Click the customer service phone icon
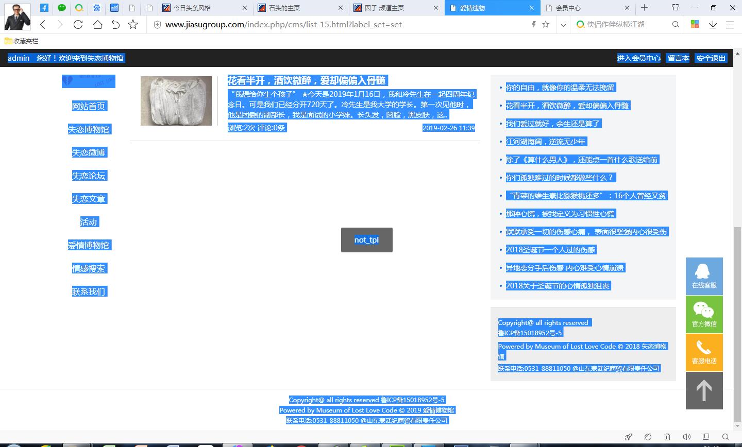 pyautogui.click(x=704, y=352)
